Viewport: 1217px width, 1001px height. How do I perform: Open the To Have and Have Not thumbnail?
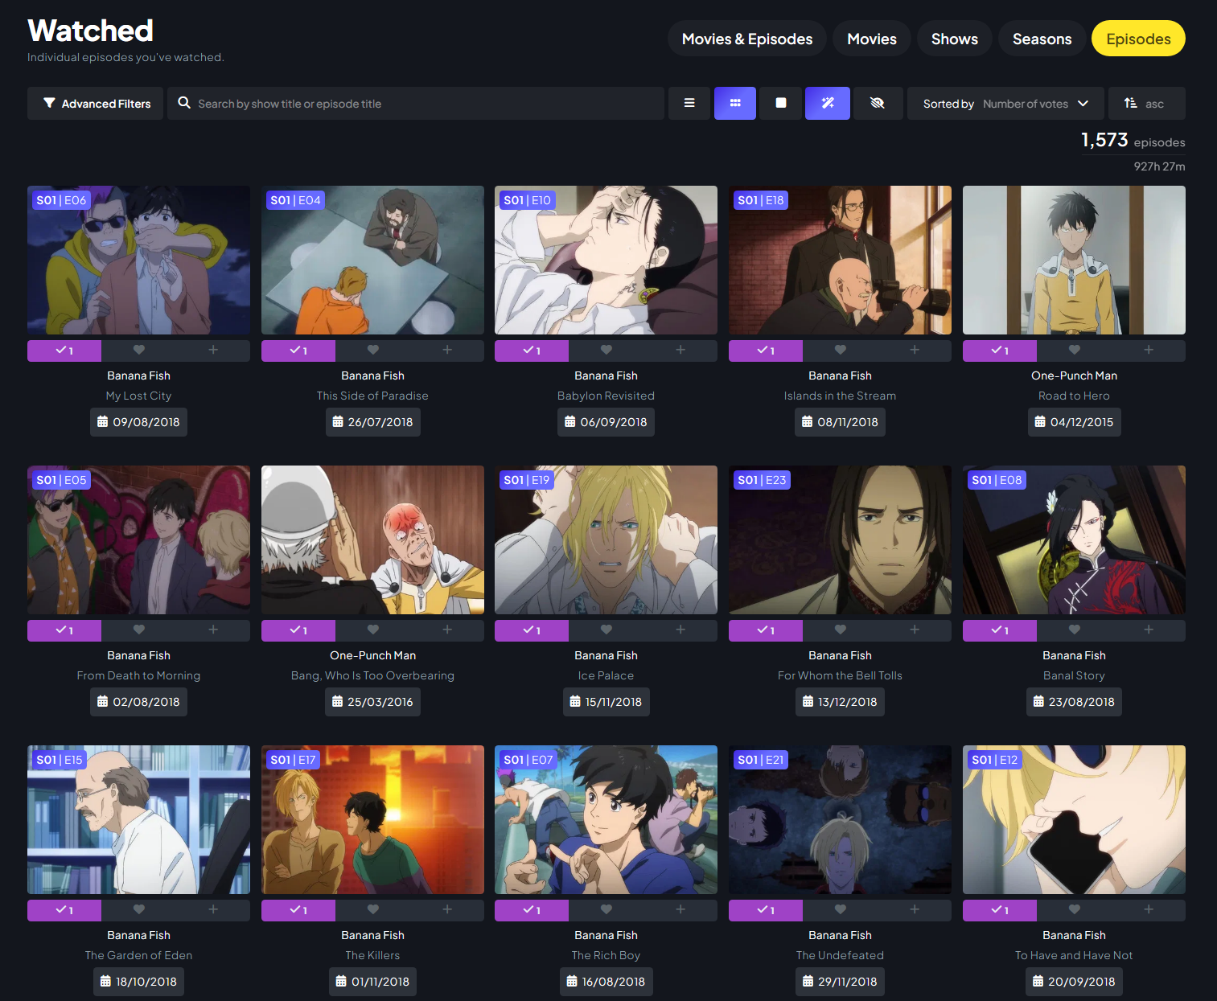(x=1074, y=820)
